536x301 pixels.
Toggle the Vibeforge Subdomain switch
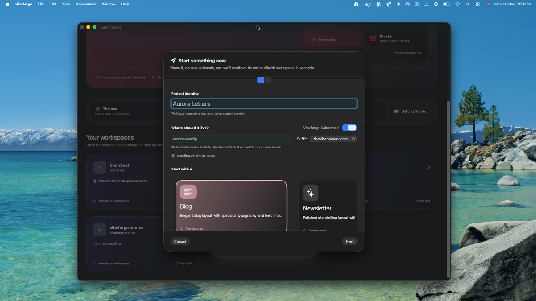tap(349, 128)
